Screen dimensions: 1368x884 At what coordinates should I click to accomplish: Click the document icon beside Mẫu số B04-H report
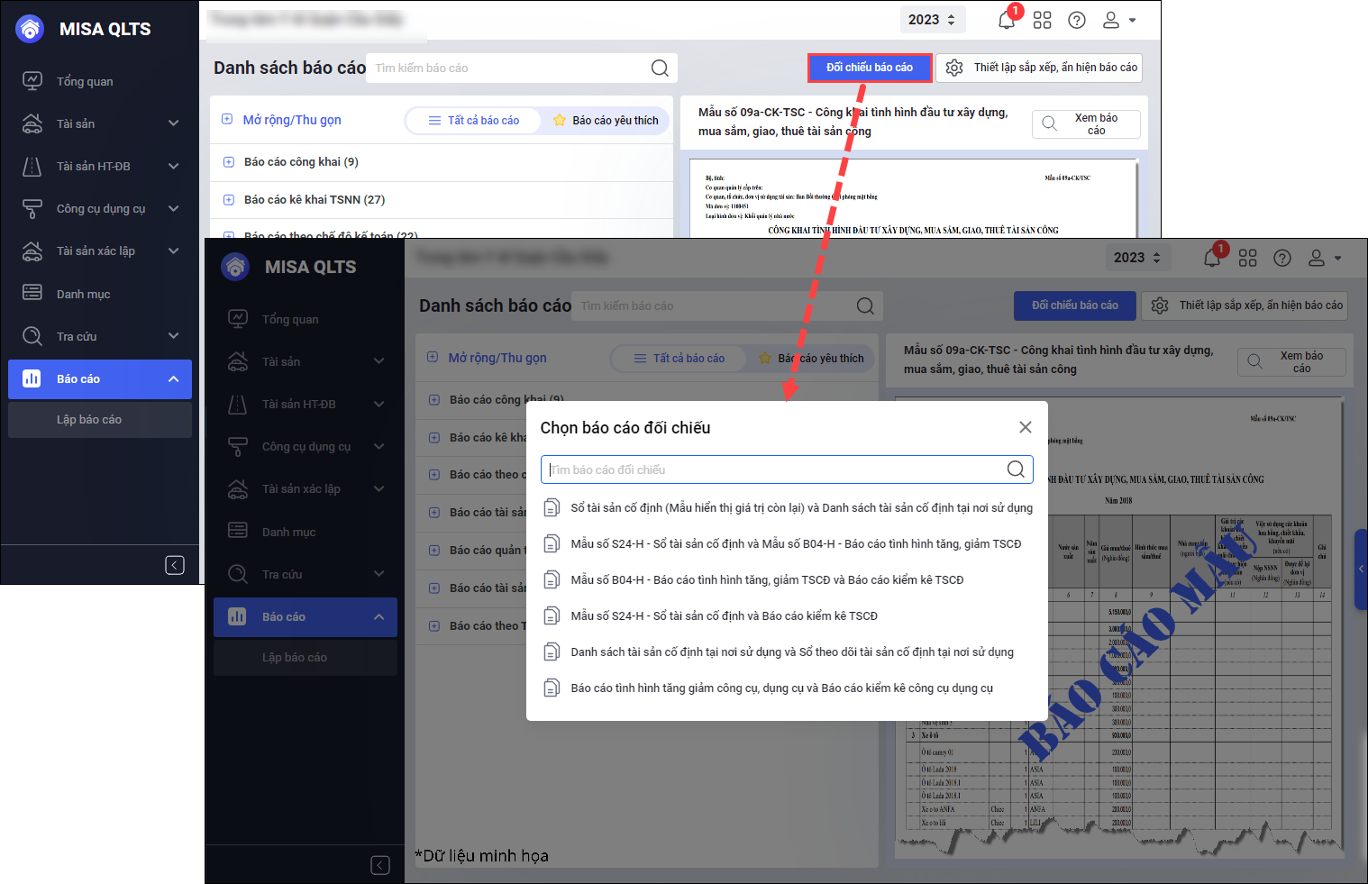(552, 579)
